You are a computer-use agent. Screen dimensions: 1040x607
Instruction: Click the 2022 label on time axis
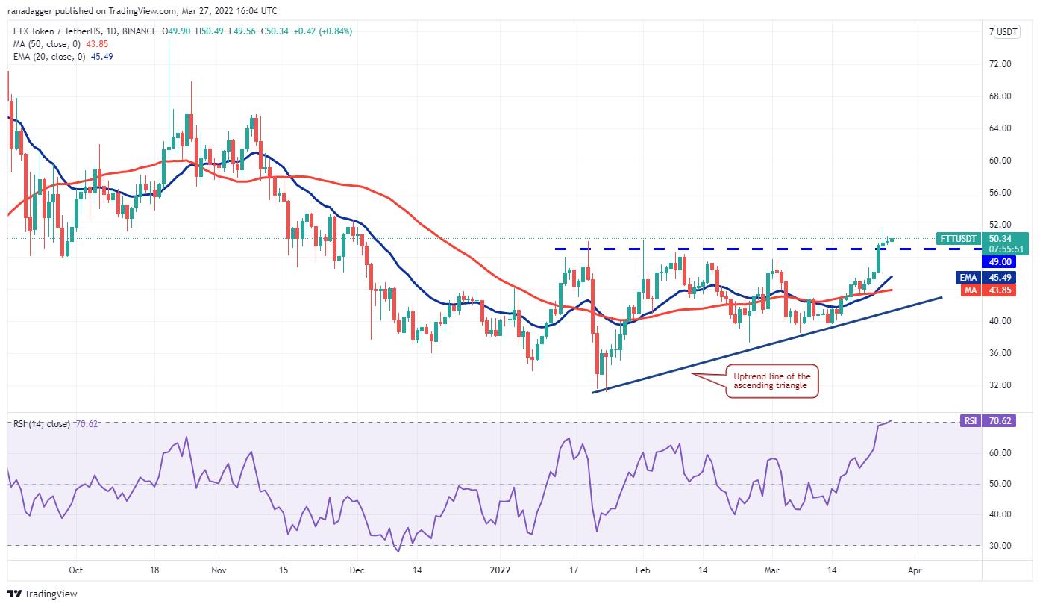[501, 570]
